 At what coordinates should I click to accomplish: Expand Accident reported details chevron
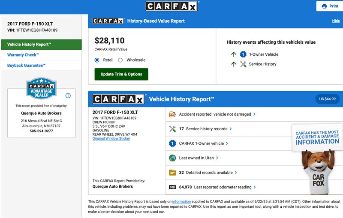[x=254, y=114]
